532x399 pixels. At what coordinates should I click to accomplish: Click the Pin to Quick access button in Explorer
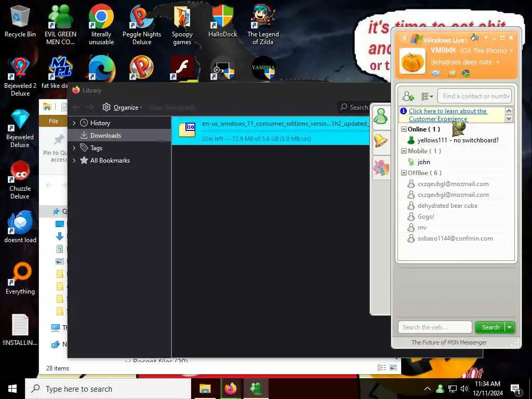[55, 148]
